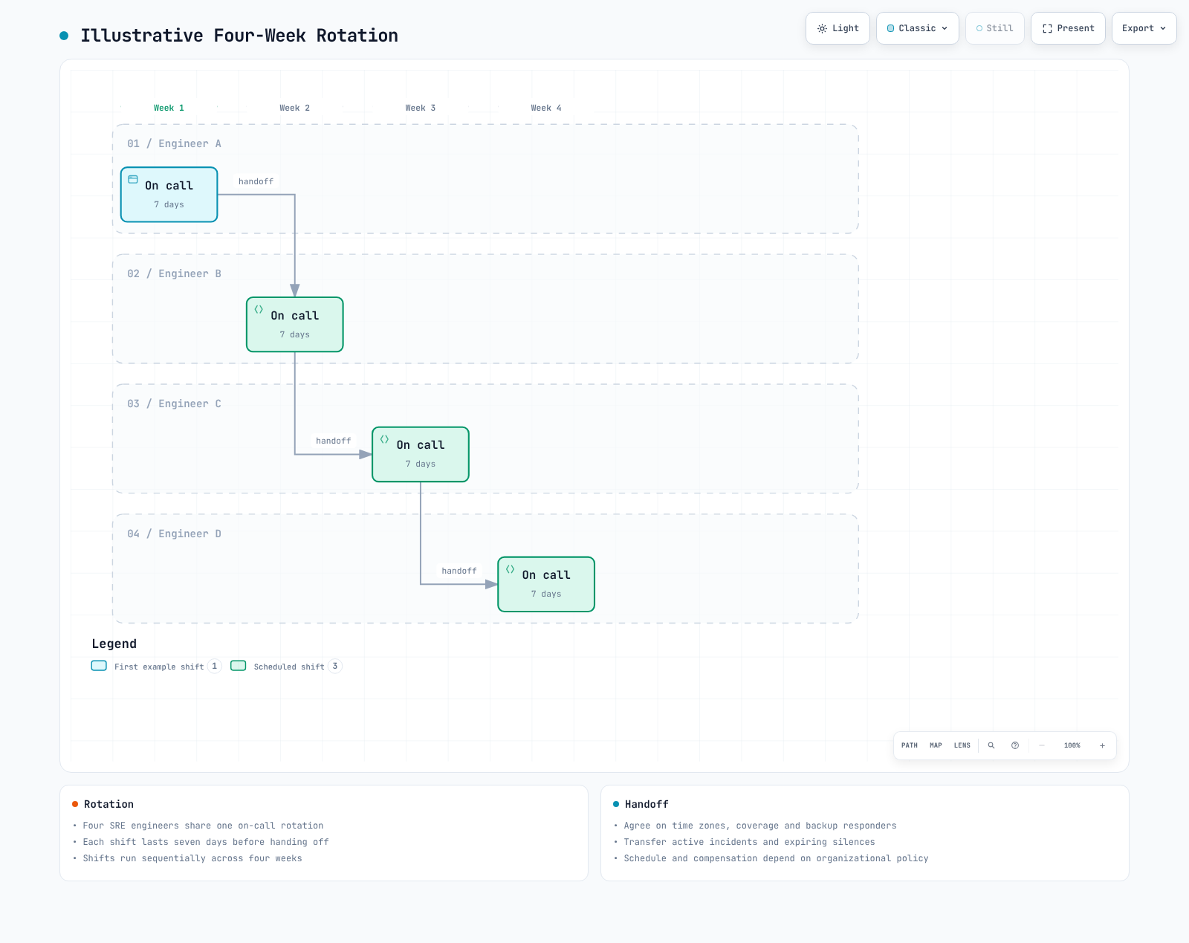Click 'Four SRE engineers share one on-call rotation'
Screen dimensions: 1189x943
click(203, 826)
